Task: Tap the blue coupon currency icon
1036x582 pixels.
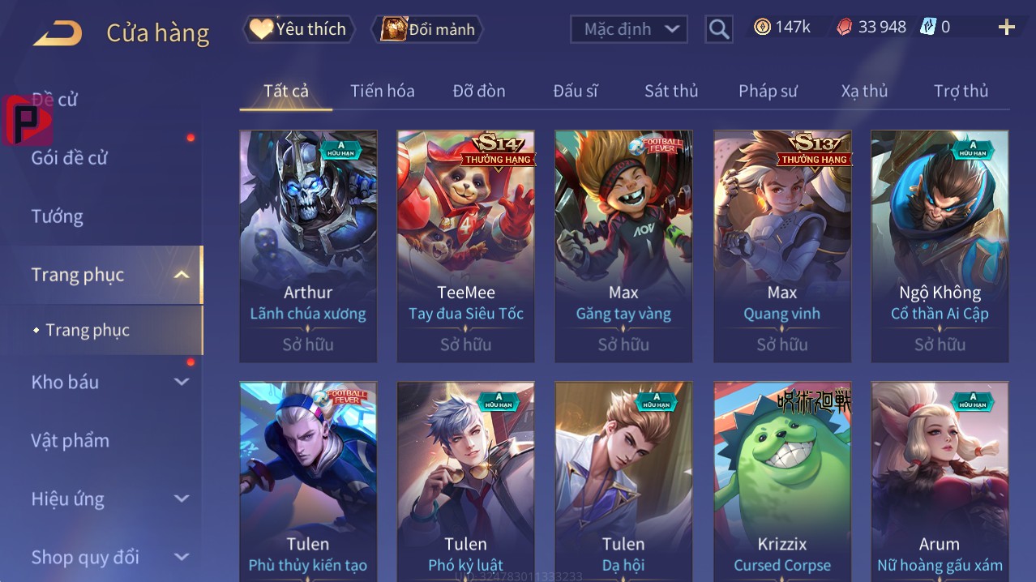Action: pyautogui.click(x=928, y=28)
